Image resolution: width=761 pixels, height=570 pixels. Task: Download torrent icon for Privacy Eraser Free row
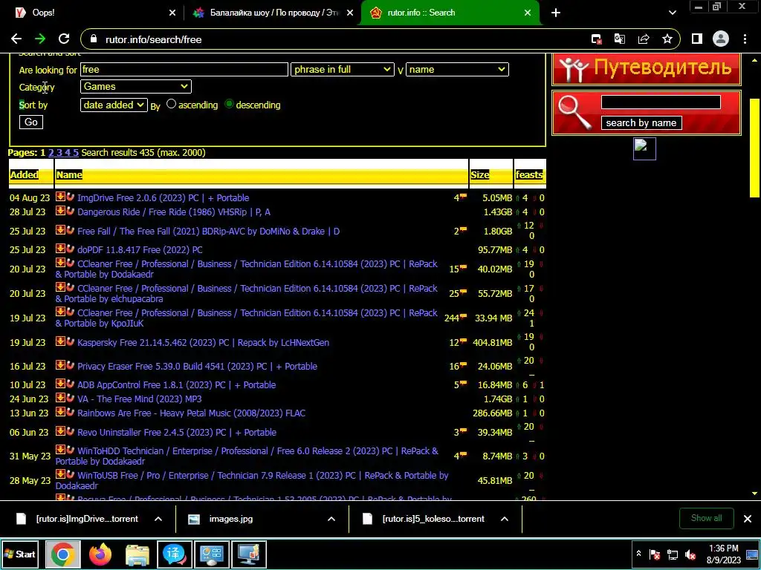pyautogui.click(x=60, y=365)
